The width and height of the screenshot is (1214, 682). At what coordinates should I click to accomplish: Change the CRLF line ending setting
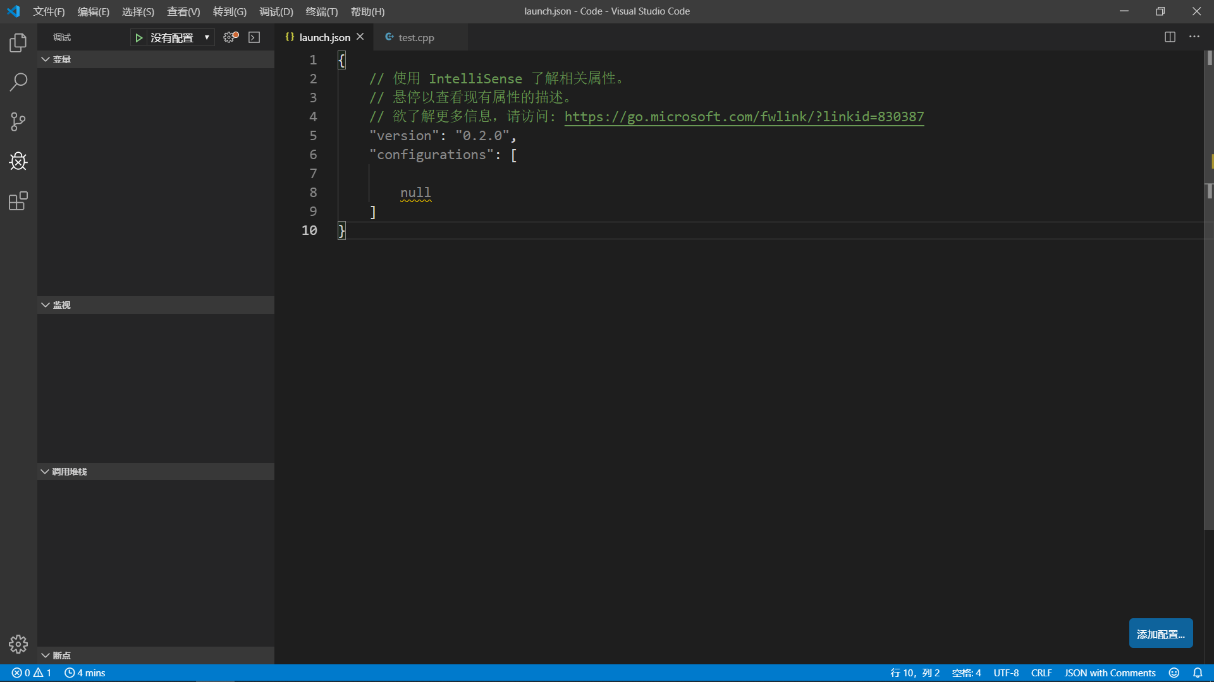(1041, 673)
